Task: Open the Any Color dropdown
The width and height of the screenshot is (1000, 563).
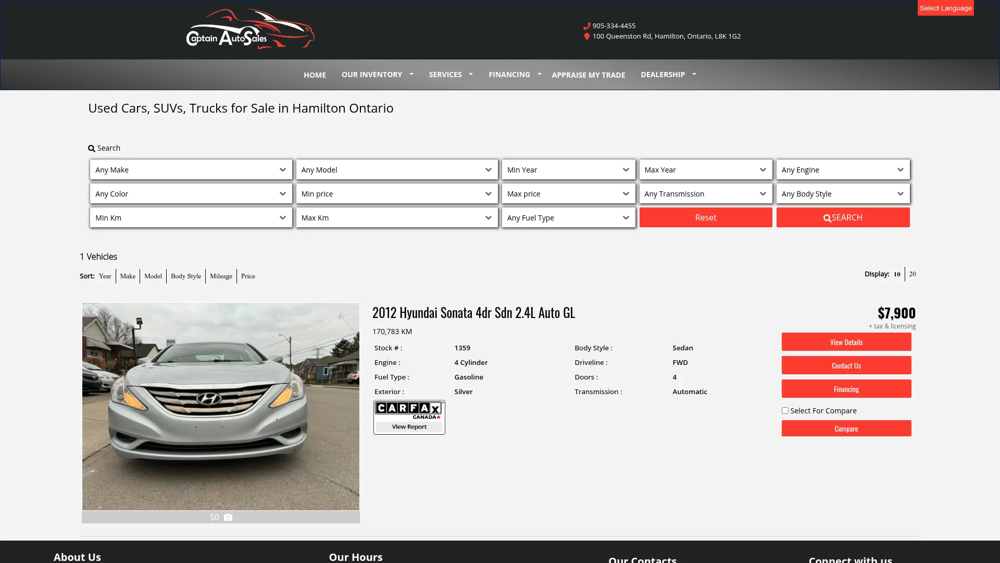Action: click(191, 193)
